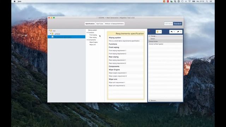Screen dimensions: 226x127
Task: Click the selected specification file icon
Action: [x=53, y=37]
